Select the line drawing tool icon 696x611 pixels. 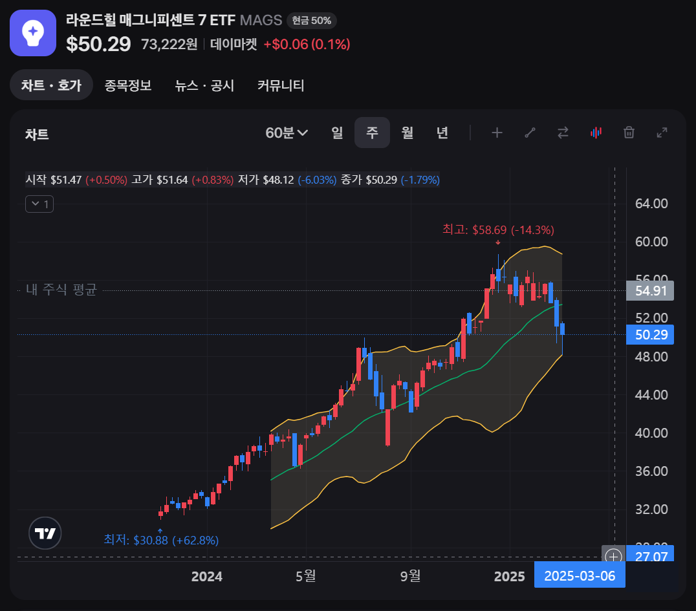point(530,133)
